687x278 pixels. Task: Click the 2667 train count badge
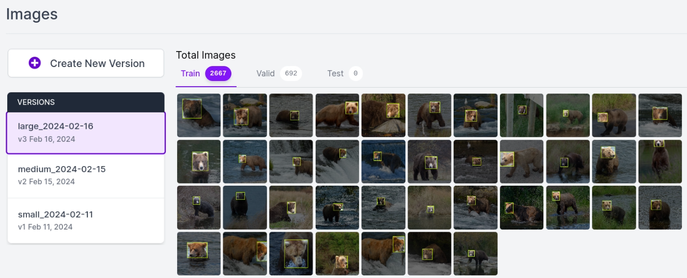[218, 73]
